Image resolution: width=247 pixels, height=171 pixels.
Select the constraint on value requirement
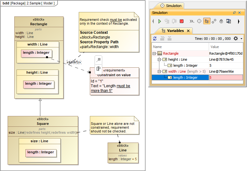[114, 75]
